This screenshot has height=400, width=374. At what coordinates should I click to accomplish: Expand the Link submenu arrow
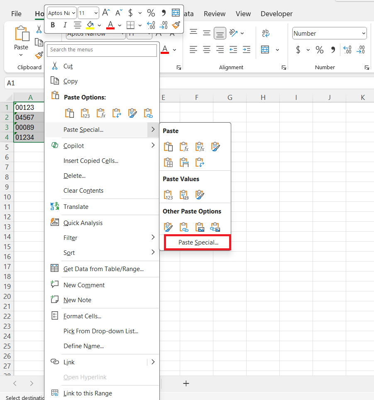point(153,362)
